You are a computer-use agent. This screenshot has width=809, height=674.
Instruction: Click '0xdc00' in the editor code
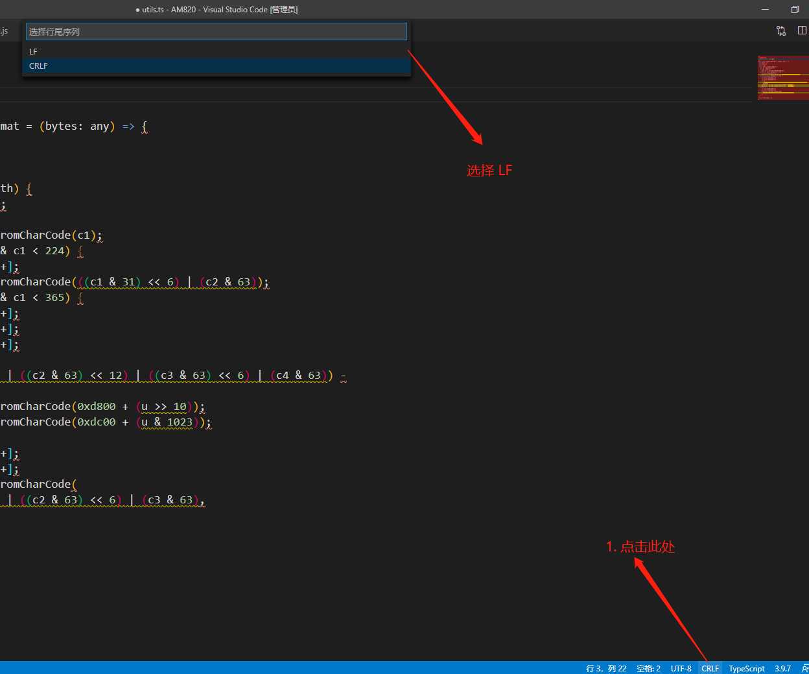point(97,422)
